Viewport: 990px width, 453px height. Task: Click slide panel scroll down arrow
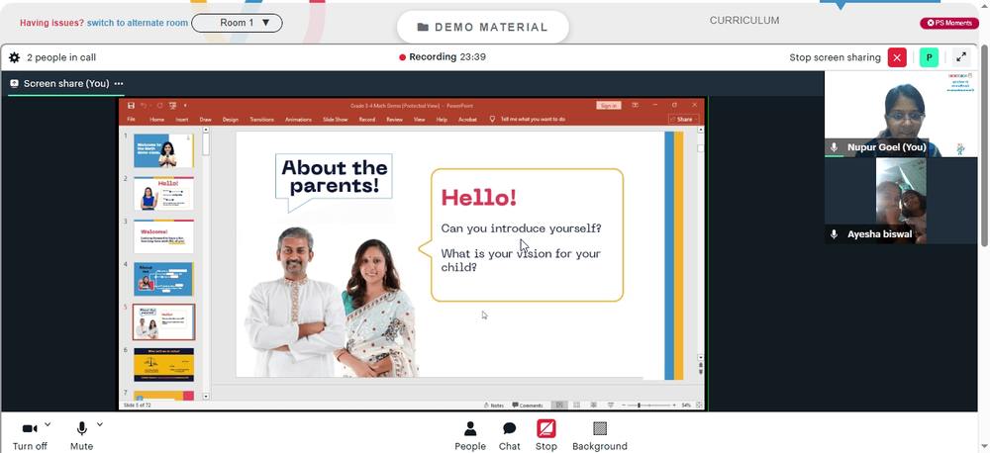tap(206, 397)
